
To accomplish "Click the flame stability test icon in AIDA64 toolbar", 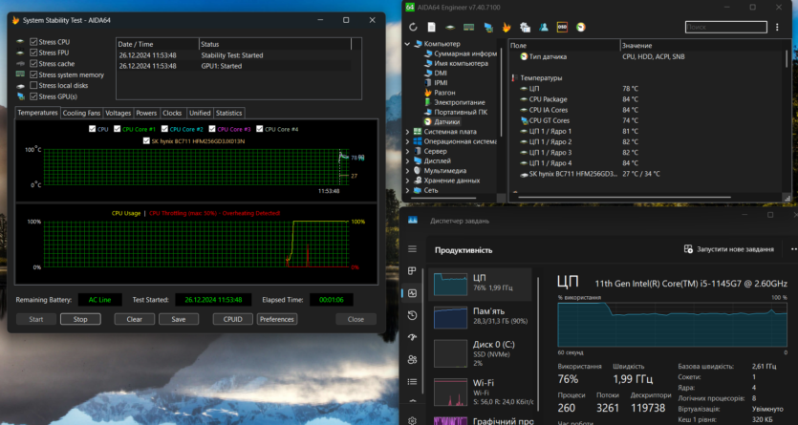I will click(x=507, y=27).
